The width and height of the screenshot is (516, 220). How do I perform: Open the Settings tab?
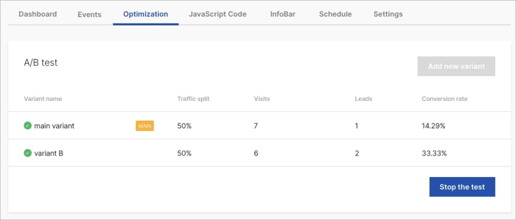pos(388,14)
